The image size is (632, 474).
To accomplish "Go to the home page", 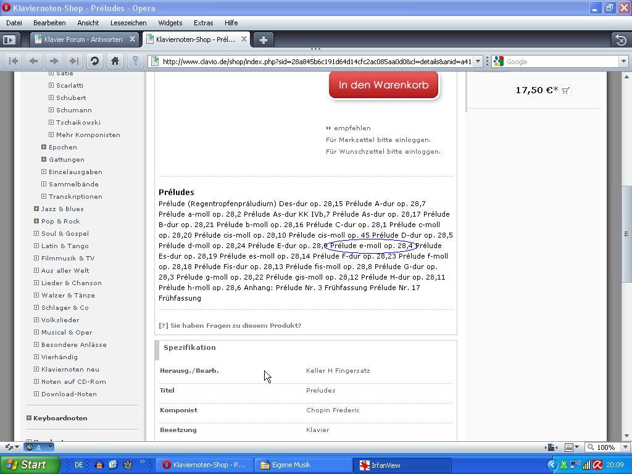I will click(x=115, y=61).
